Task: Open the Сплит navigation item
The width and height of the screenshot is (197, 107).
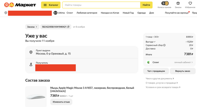Action: (70, 13)
